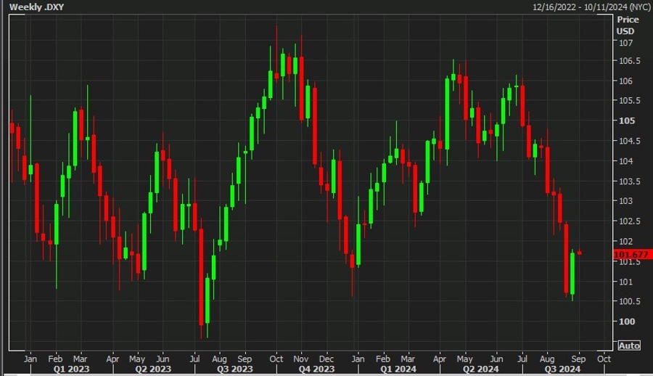The width and height of the screenshot is (653, 376).
Task: Click the 106.5 price axis label
Action: (x=629, y=61)
